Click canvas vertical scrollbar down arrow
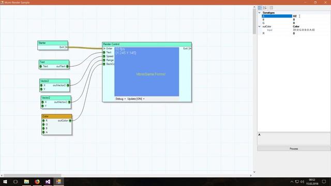The image size is (331, 186). point(254,172)
